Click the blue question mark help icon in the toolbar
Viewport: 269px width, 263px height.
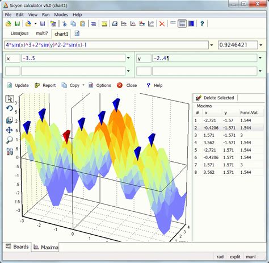point(202,24)
